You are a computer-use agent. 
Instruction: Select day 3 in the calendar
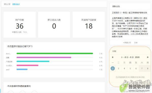click(x=119, y=68)
